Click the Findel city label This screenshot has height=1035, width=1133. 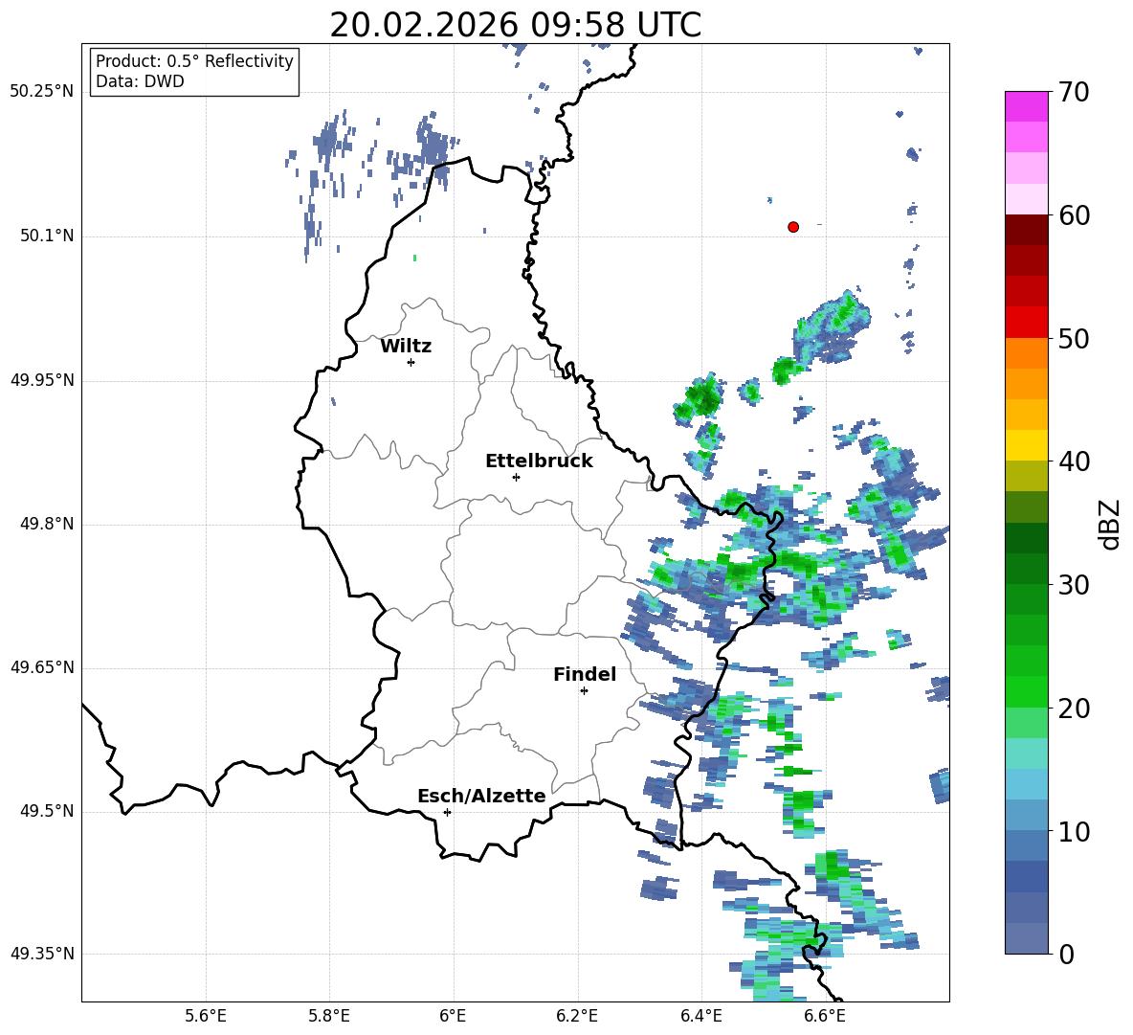pos(585,674)
